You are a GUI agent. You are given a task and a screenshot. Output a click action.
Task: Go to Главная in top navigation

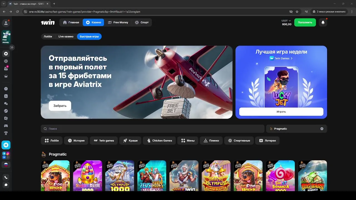[71, 22]
